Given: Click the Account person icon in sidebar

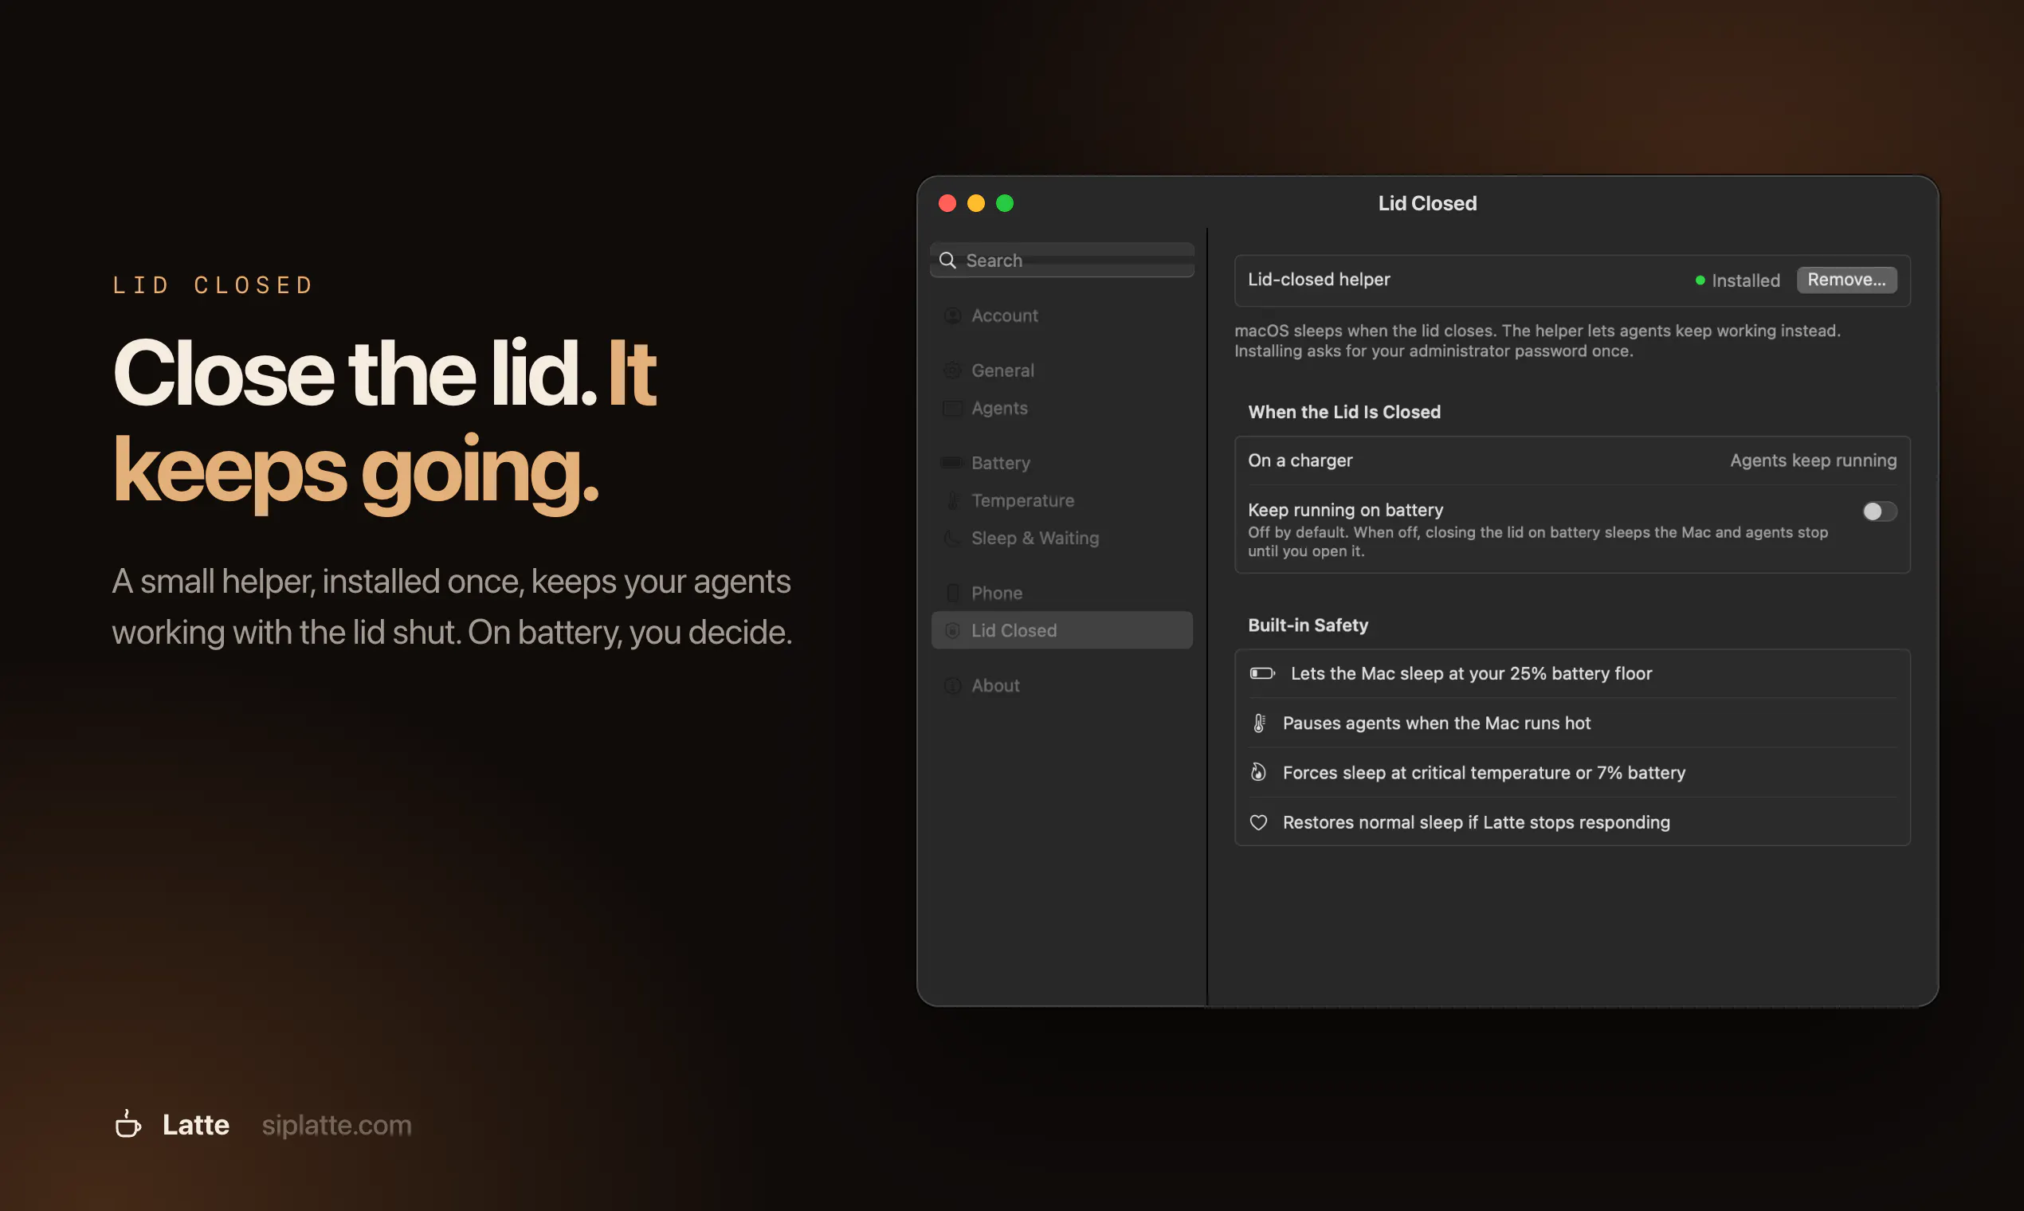Looking at the screenshot, I should [952, 315].
